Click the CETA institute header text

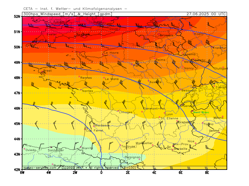(75, 9)
